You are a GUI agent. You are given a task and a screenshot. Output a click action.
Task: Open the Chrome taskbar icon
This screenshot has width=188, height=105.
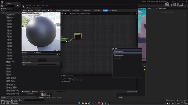(86, 103)
